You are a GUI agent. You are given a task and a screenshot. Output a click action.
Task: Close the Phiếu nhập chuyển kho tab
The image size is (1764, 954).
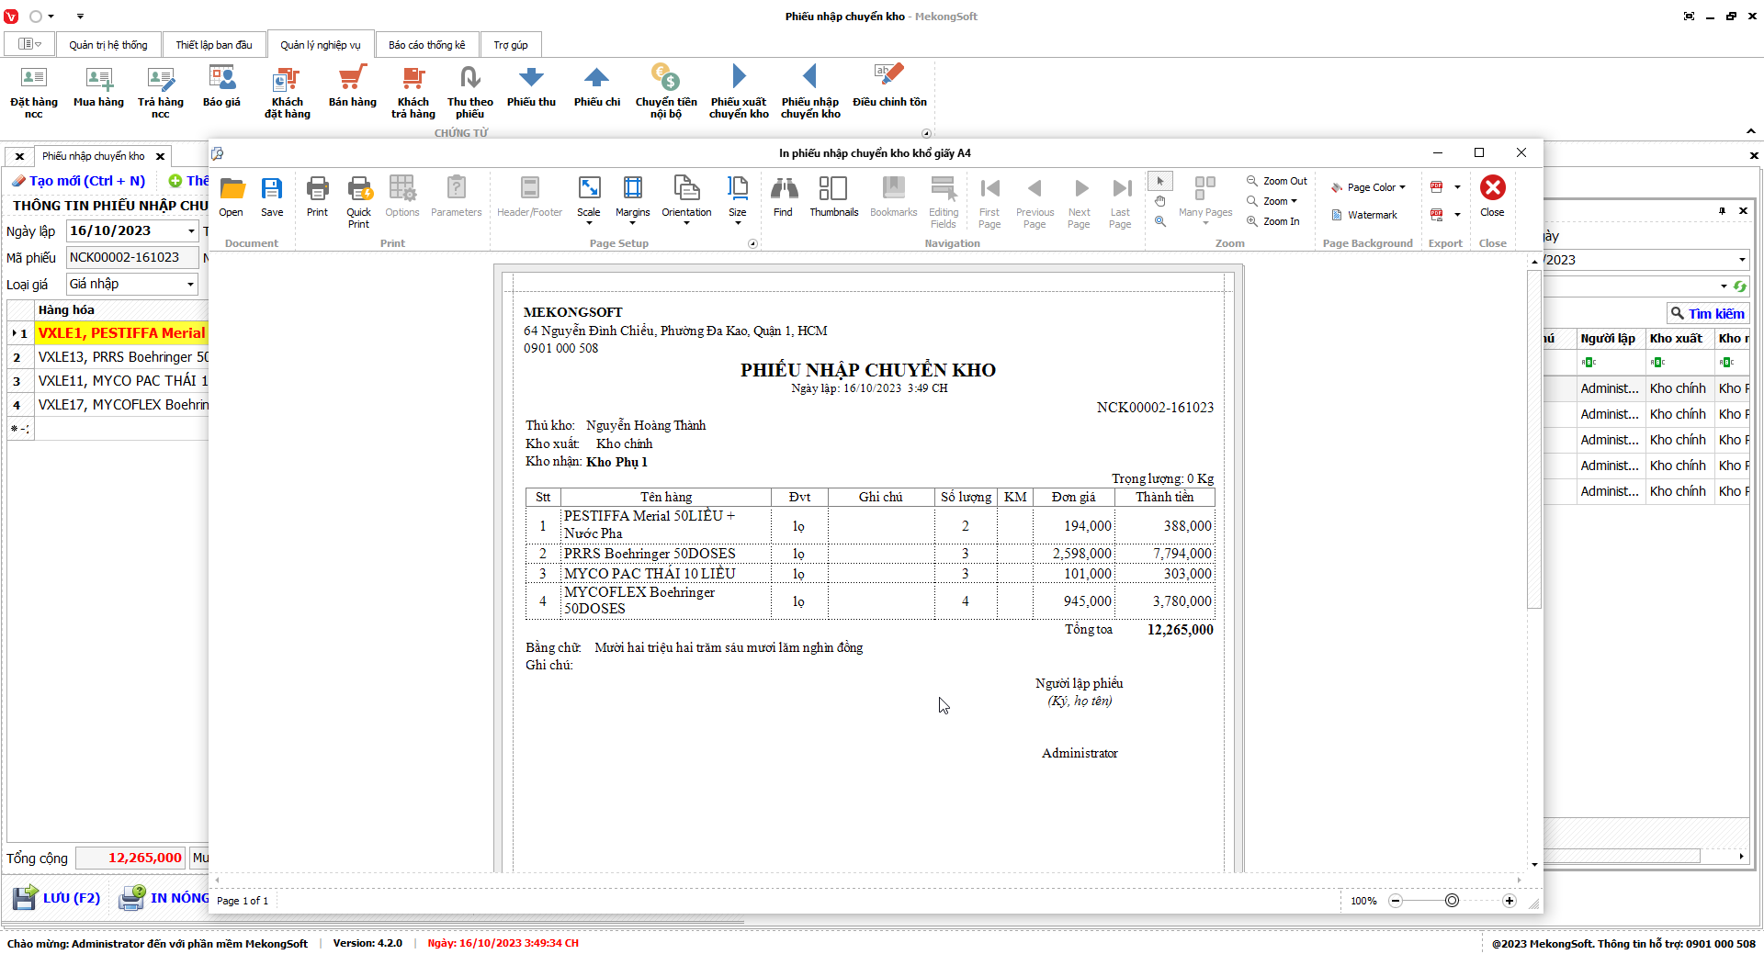[160, 156]
